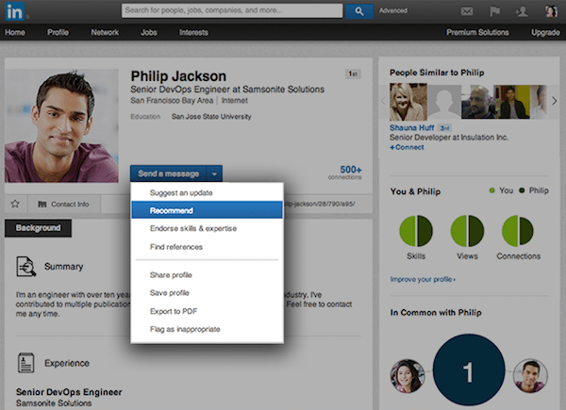The width and height of the screenshot is (566, 410).
Task: Go to Home in navigation bar
Action: click(x=15, y=32)
